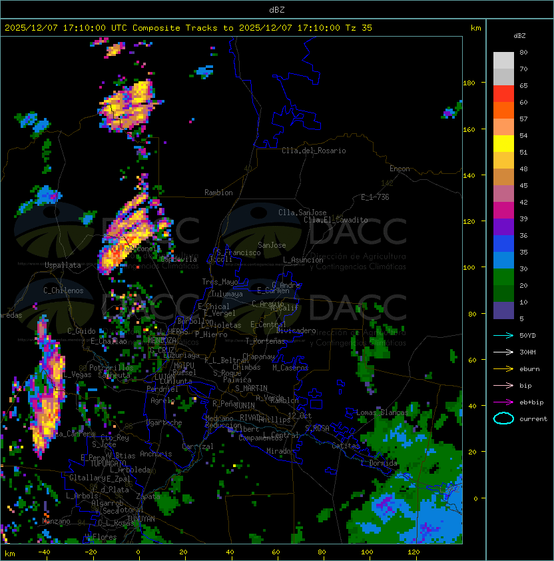Click the 140 km axis tick label
The image size is (554, 561).
point(469,175)
